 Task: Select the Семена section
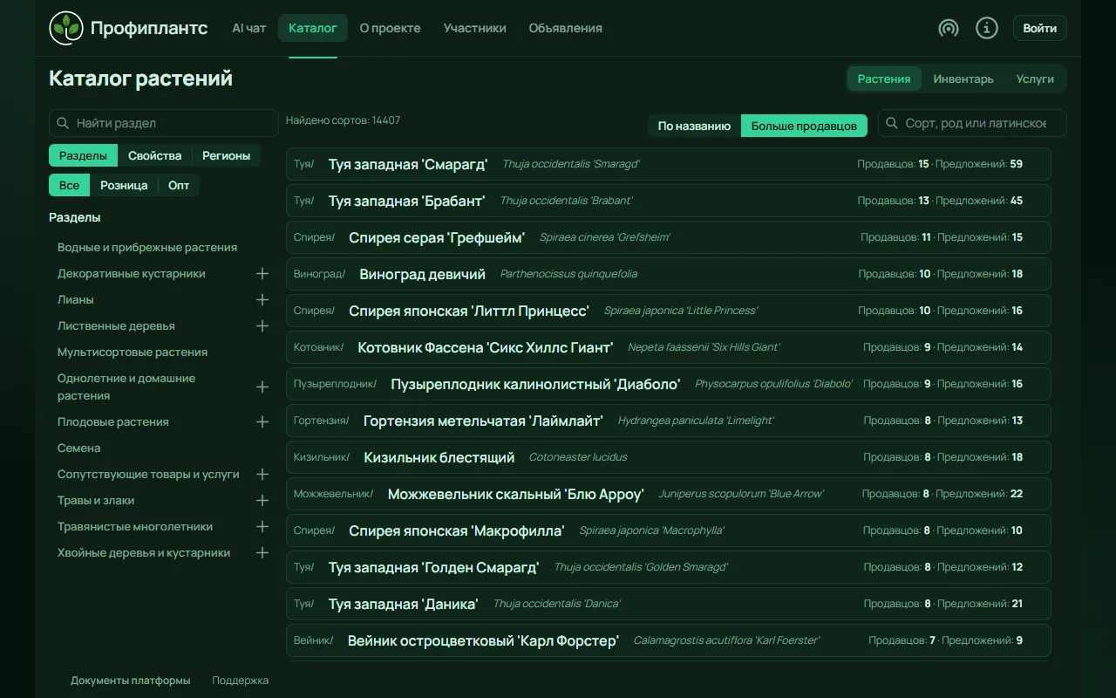tap(79, 448)
